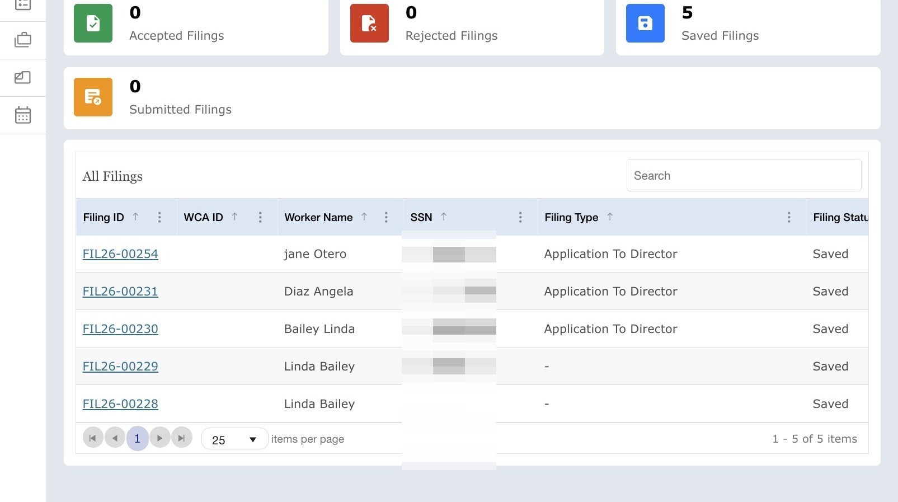
Task: Go to the previous page
Action: (115, 438)
